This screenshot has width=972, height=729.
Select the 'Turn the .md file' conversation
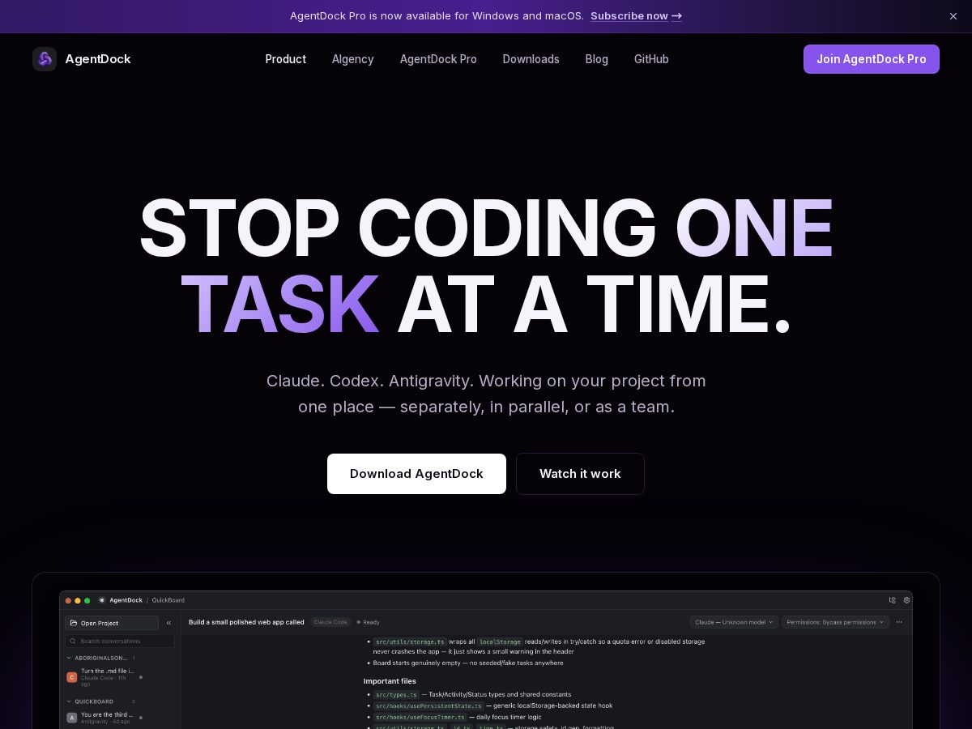(x=105, y=677)
